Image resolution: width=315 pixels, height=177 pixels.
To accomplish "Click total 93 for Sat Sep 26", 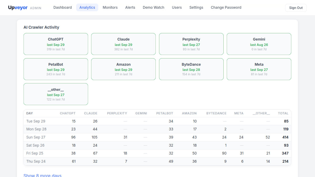I will coord(286,145).
